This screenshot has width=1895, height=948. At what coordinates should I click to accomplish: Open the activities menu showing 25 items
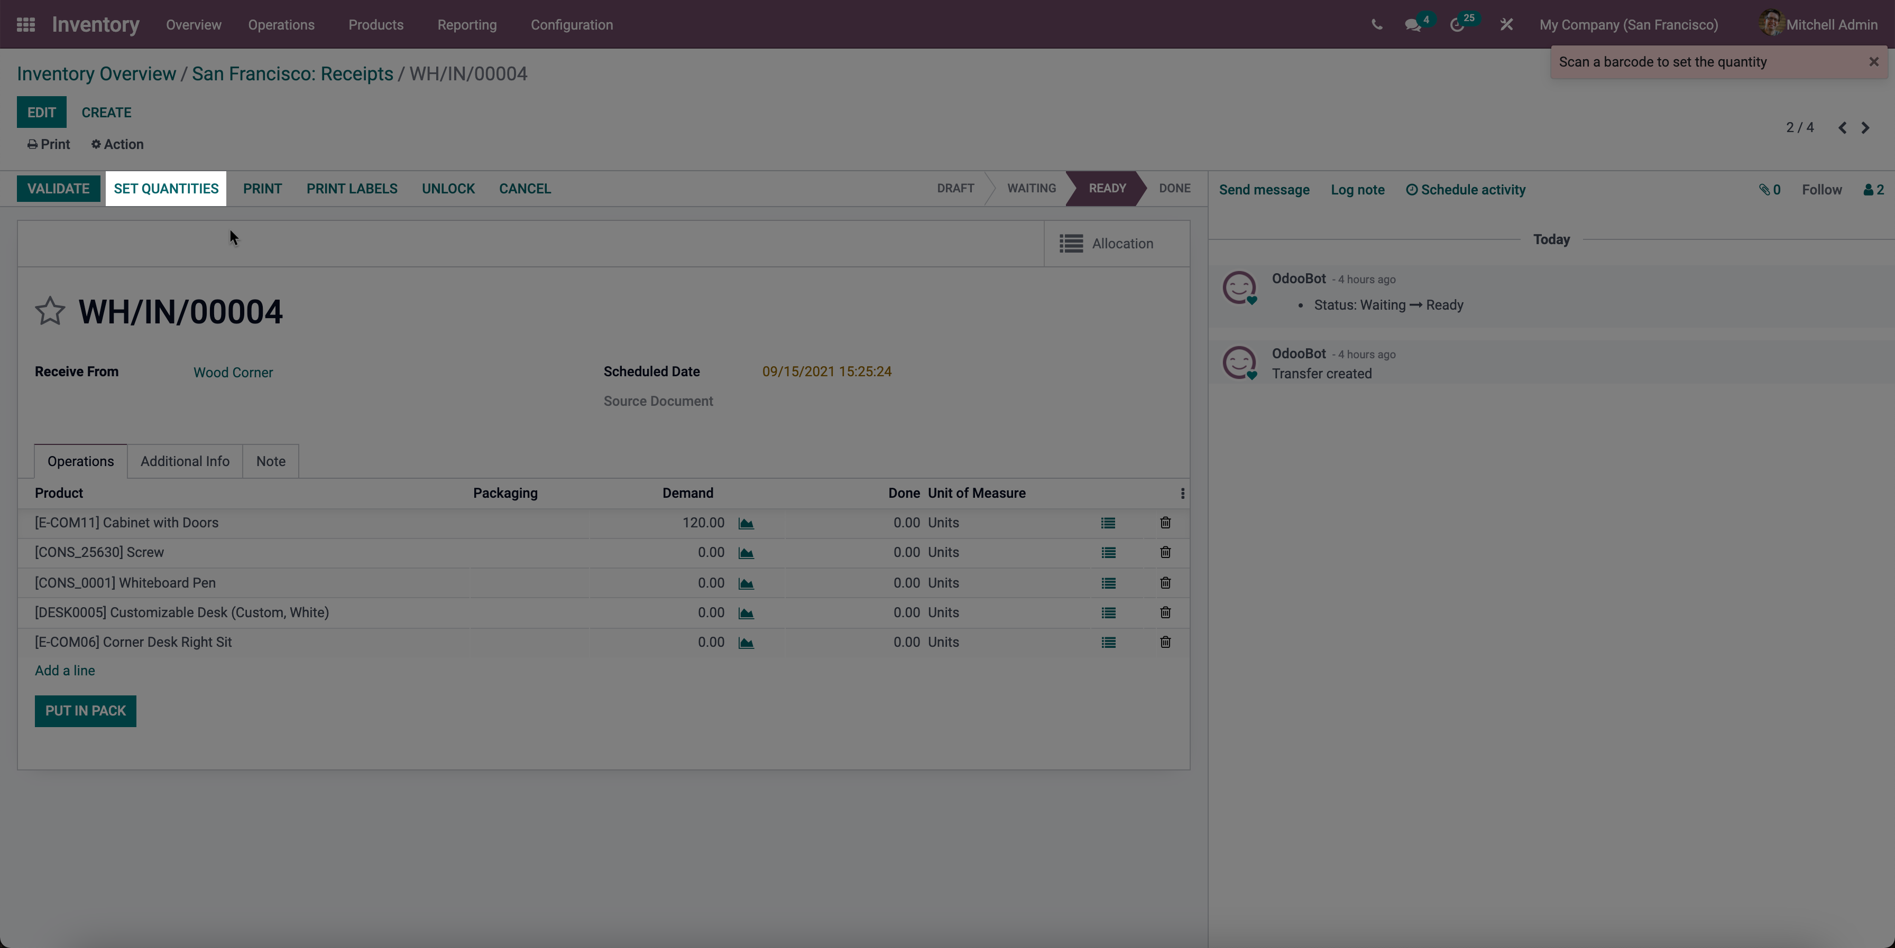tap(1459, 24)
